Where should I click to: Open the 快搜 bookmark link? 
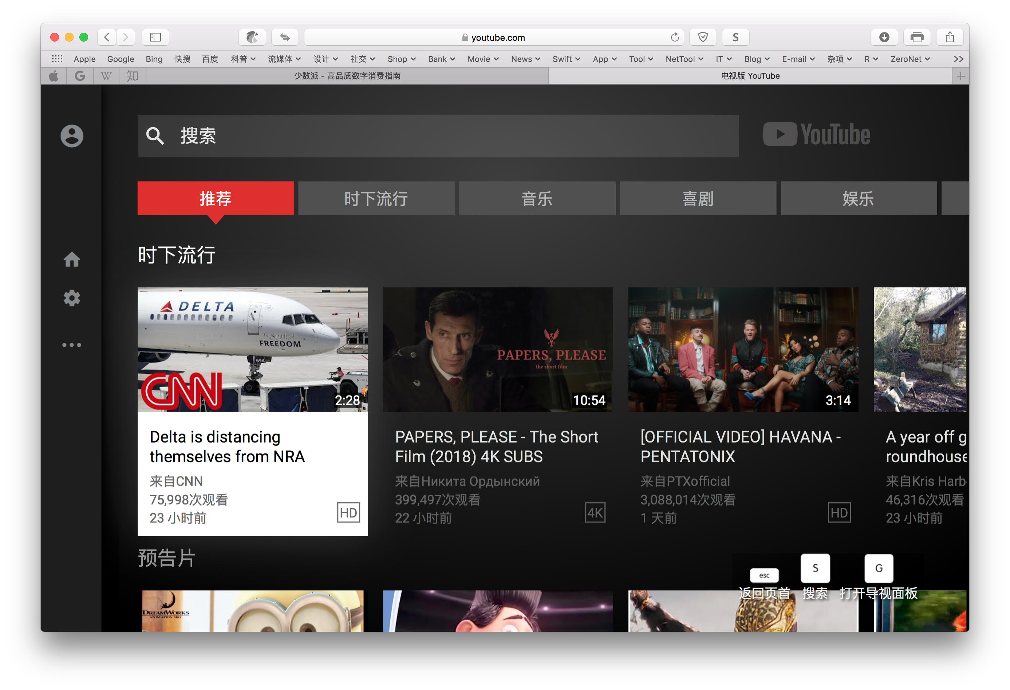click(182, 59)
